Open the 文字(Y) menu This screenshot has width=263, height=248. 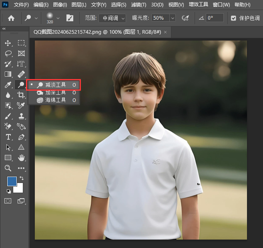tap(98, 5)
